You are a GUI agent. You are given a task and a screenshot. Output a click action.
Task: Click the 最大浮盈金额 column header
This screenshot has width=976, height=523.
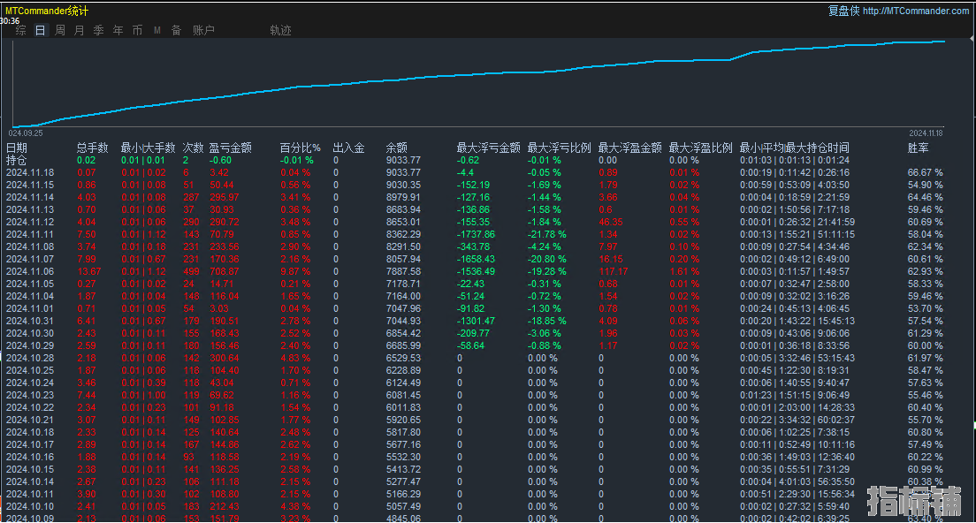click(x=630, y=148)
